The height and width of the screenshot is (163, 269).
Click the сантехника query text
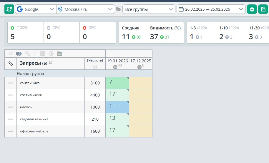coord(30,83)
